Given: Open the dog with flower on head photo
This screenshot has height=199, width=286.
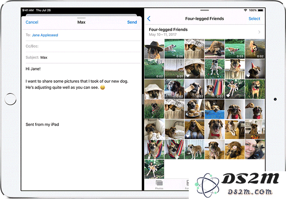Looking at the screenshot, I should pyautogui.click(x=235, y=149).
